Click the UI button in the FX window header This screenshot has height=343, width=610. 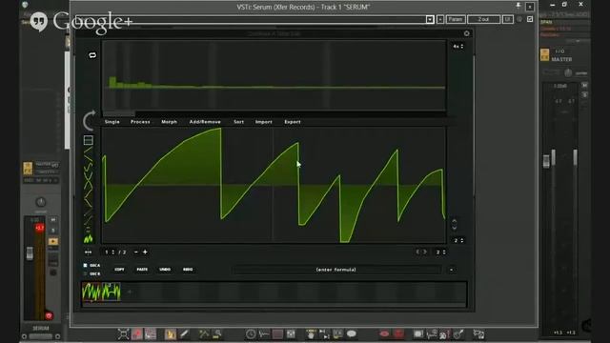coord(508,19)
